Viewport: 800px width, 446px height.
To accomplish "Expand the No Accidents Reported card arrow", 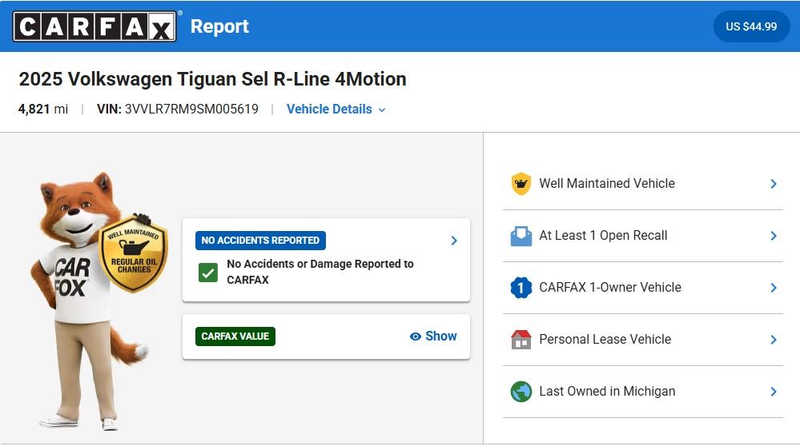I will pos(453,241).
